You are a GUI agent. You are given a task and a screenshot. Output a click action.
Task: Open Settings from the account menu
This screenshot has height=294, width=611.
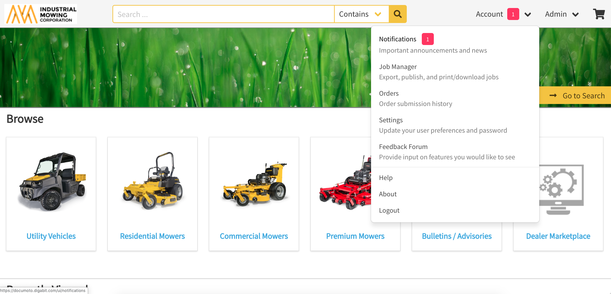[391, 120]
